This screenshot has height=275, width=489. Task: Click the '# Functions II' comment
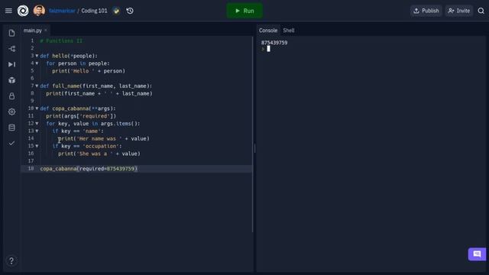[x=61, y=40]
